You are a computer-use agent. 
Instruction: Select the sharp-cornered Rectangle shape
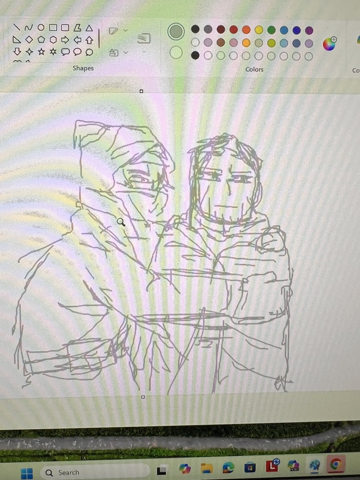click(x=53, y=28)
